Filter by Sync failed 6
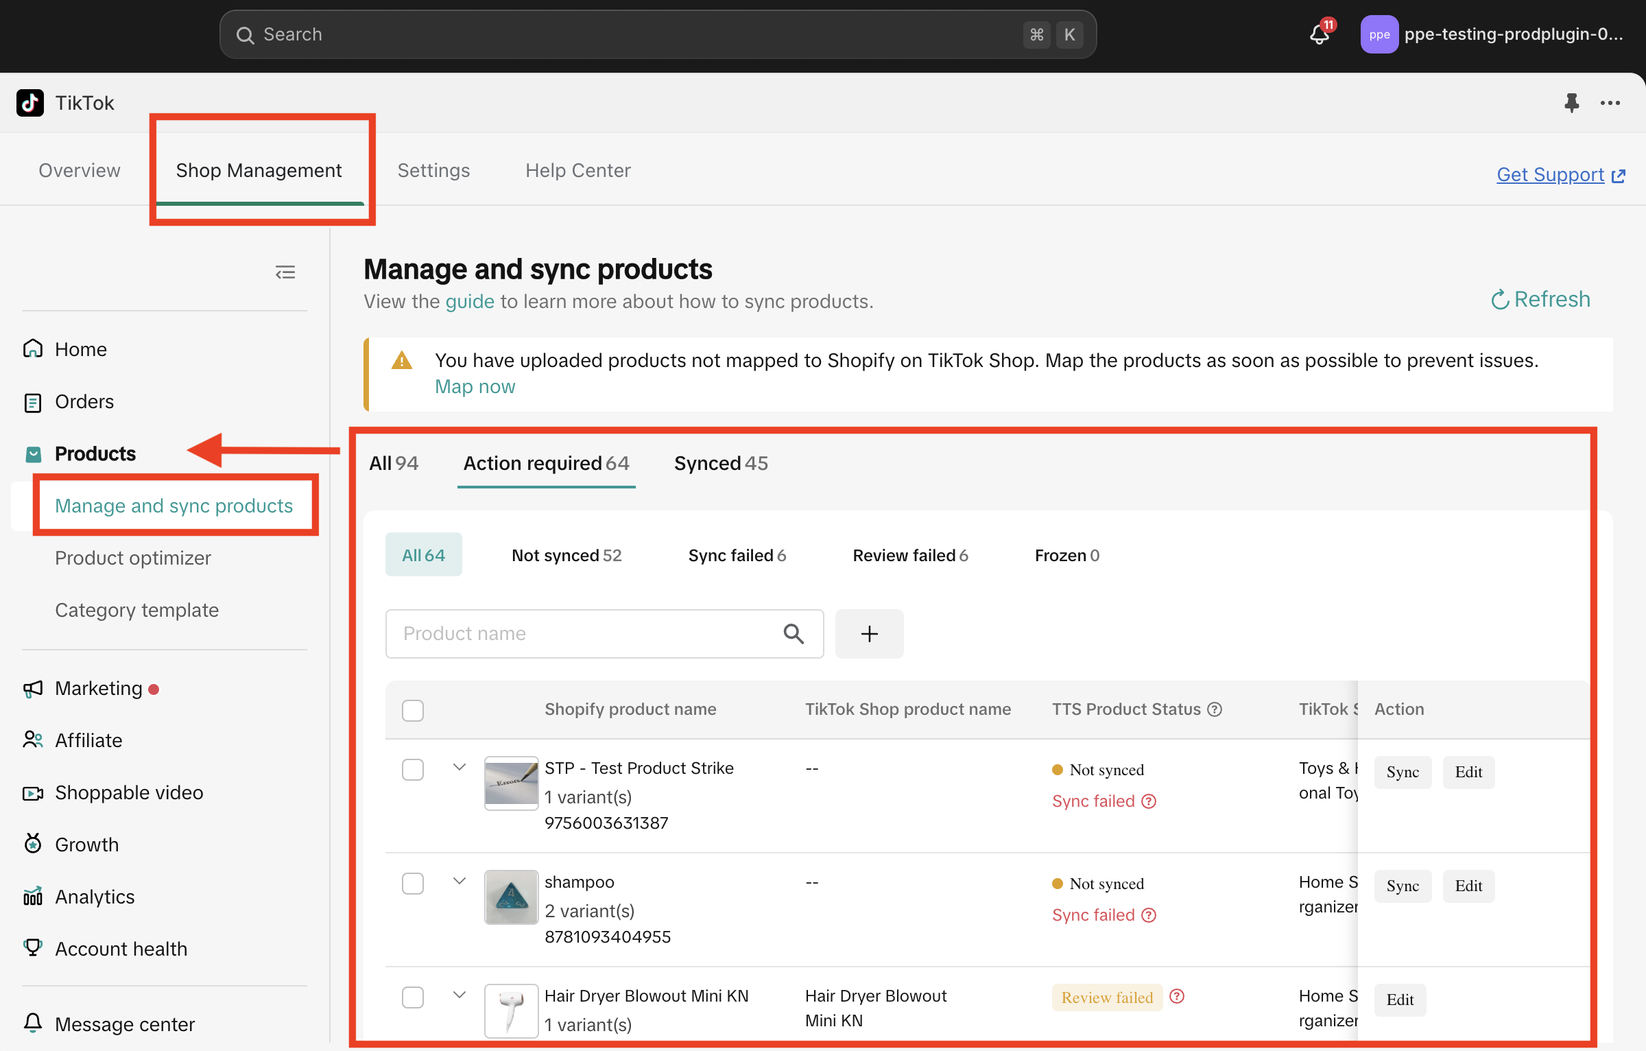The height and width of the screenshot is (1051, 1646). 737,556
